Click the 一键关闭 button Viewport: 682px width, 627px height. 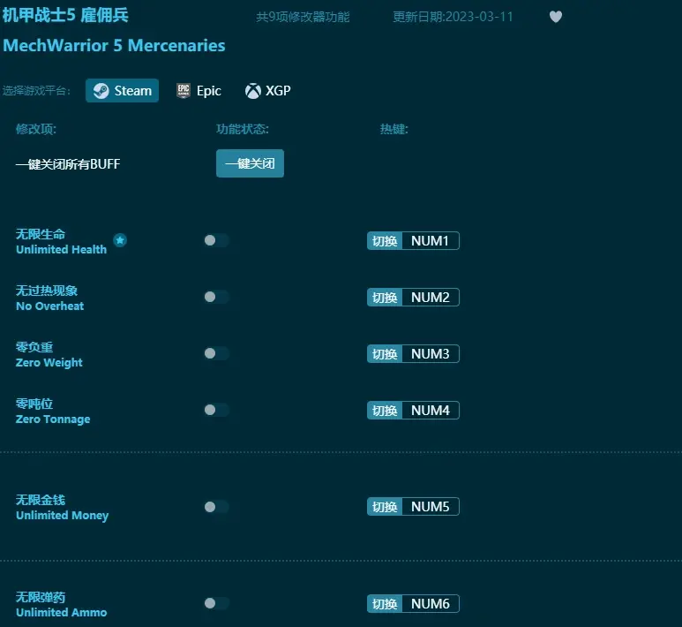click(x=250, y=163)
